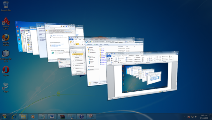212x120 pixels.
Task: Open Margins dropdown in front Word window
Action: click(116, 60)
